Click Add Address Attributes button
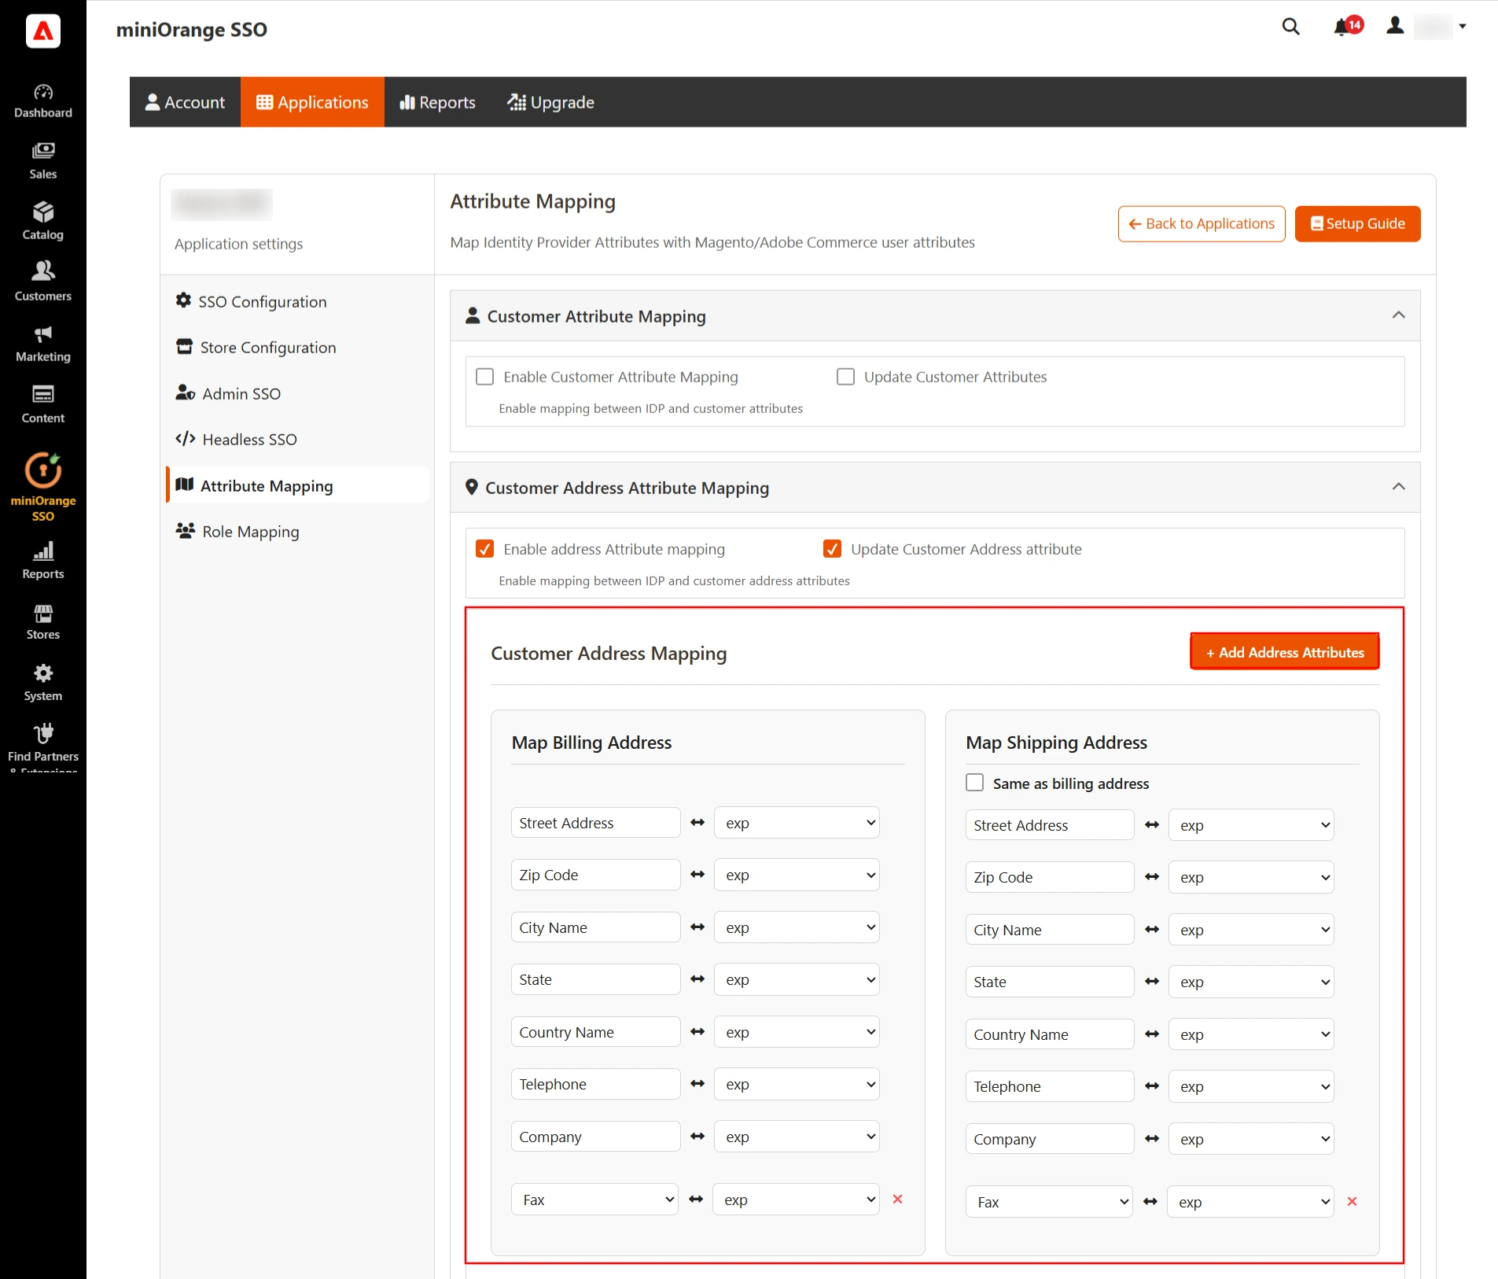The width and height of the screenshot is (1498, 1279). 1285,652
